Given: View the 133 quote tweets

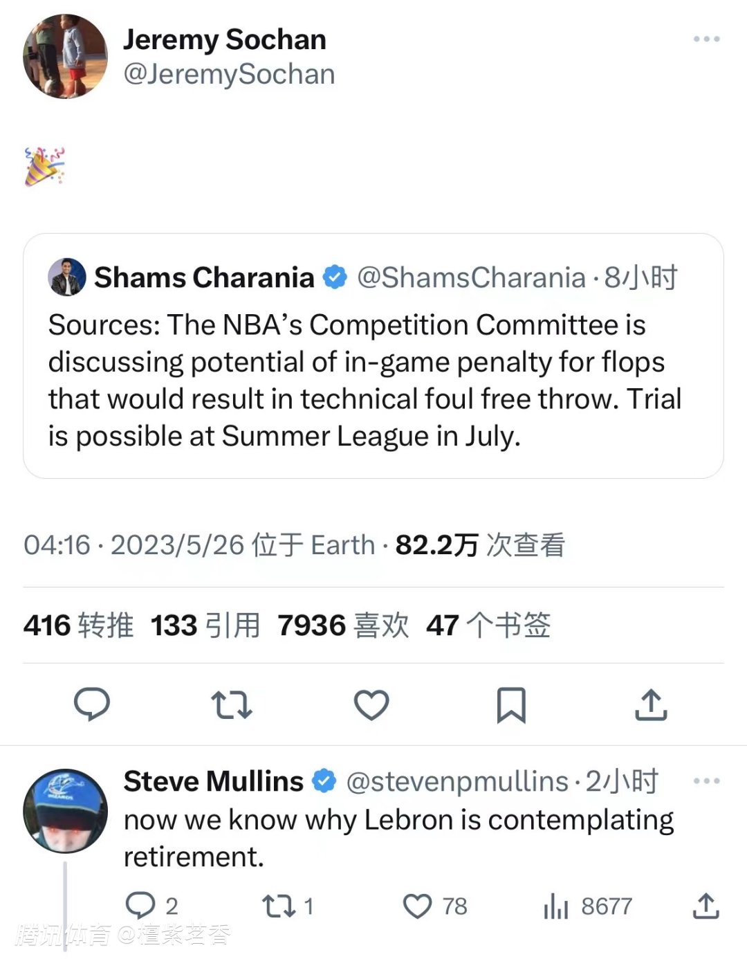Looking at the screenshot, I should pyautogui.click(x=205, y=625).
